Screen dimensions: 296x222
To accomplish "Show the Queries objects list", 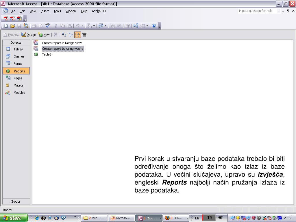I will (x=16, y=56).
